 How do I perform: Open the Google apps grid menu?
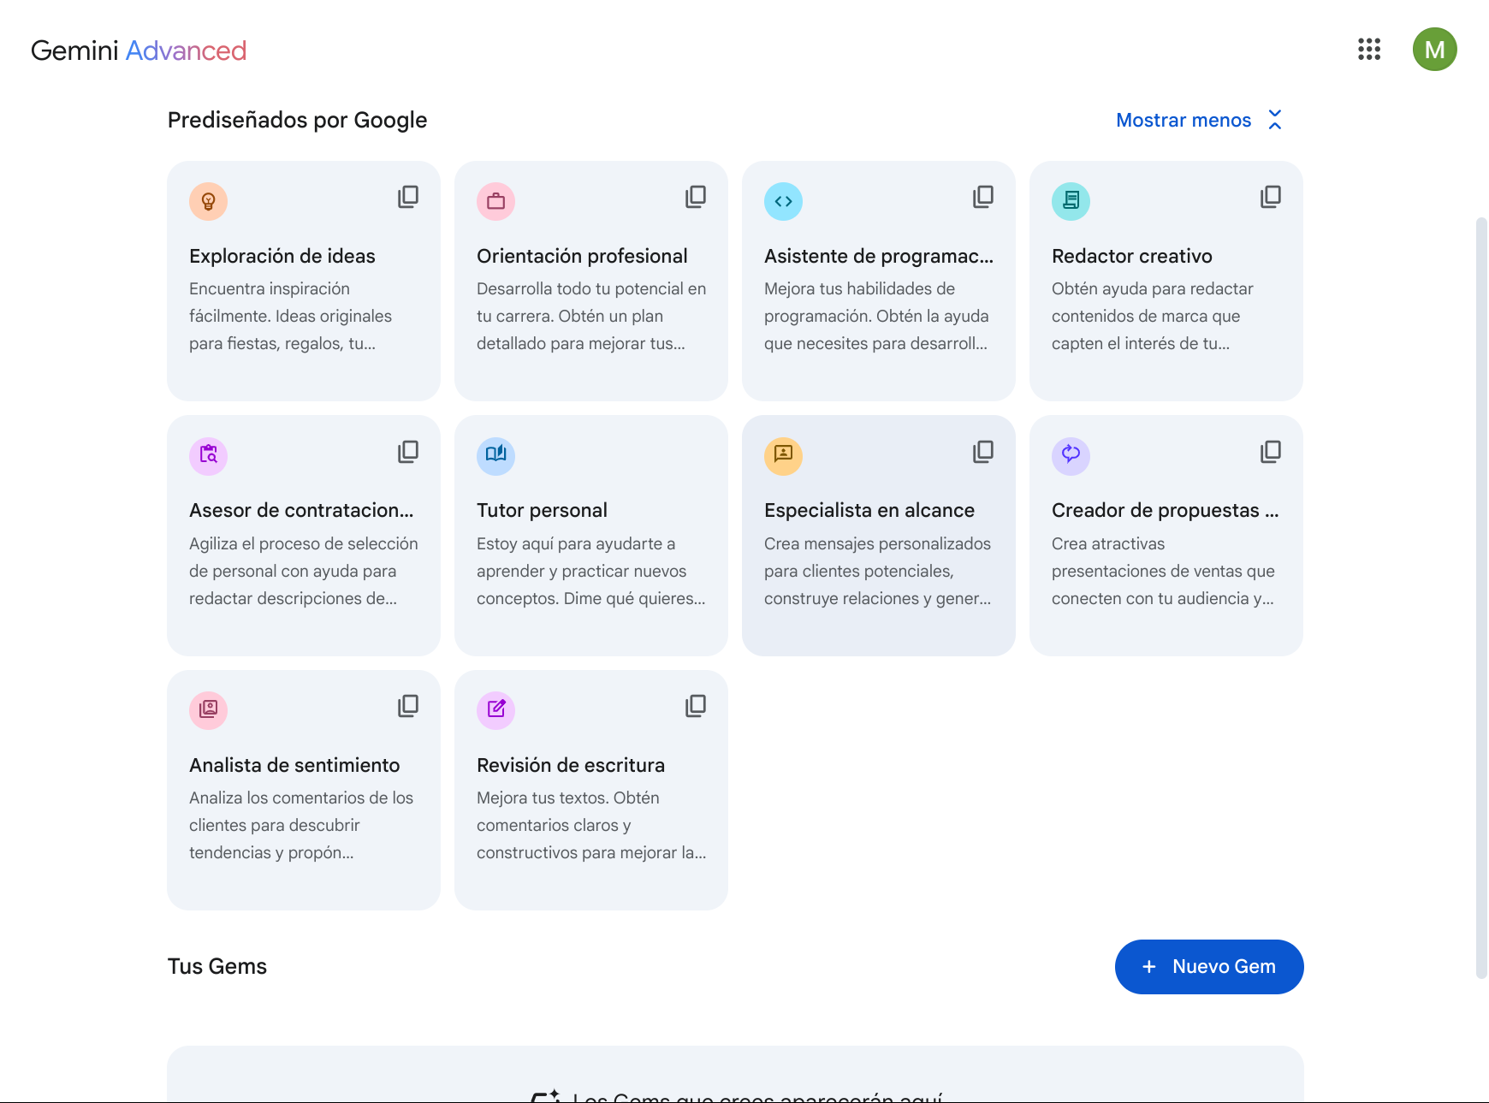(x=1369, y=50)
